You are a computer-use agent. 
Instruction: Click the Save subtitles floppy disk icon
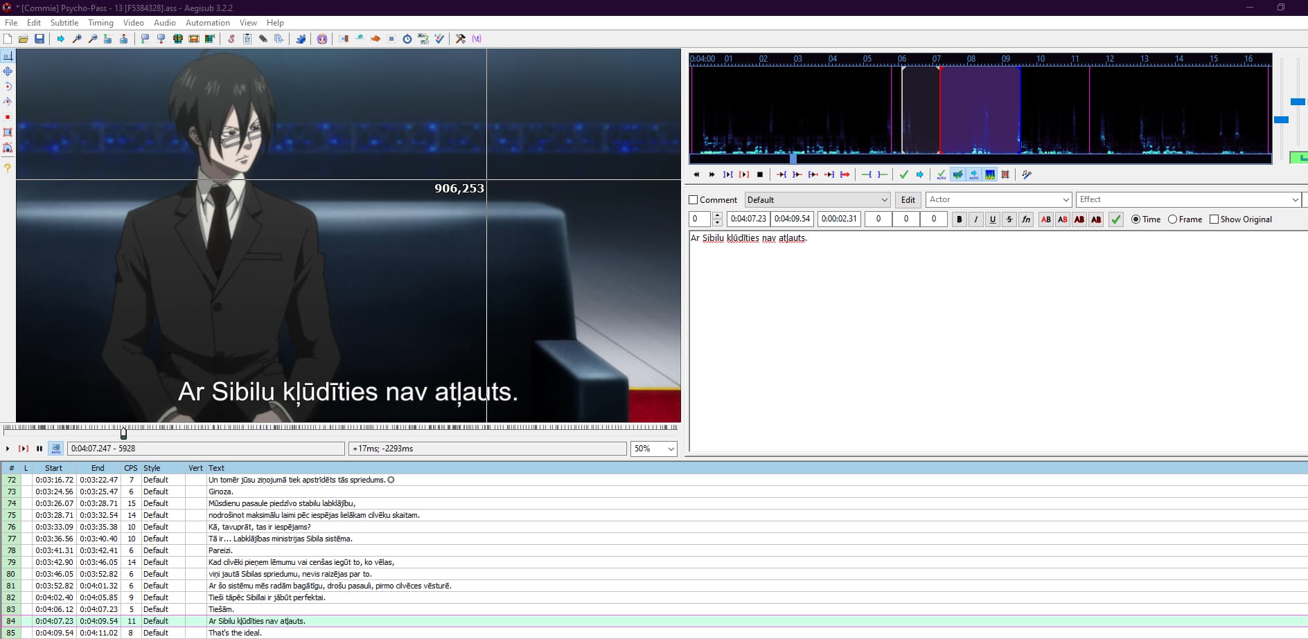pyautogui.click(x=39, y=39)
